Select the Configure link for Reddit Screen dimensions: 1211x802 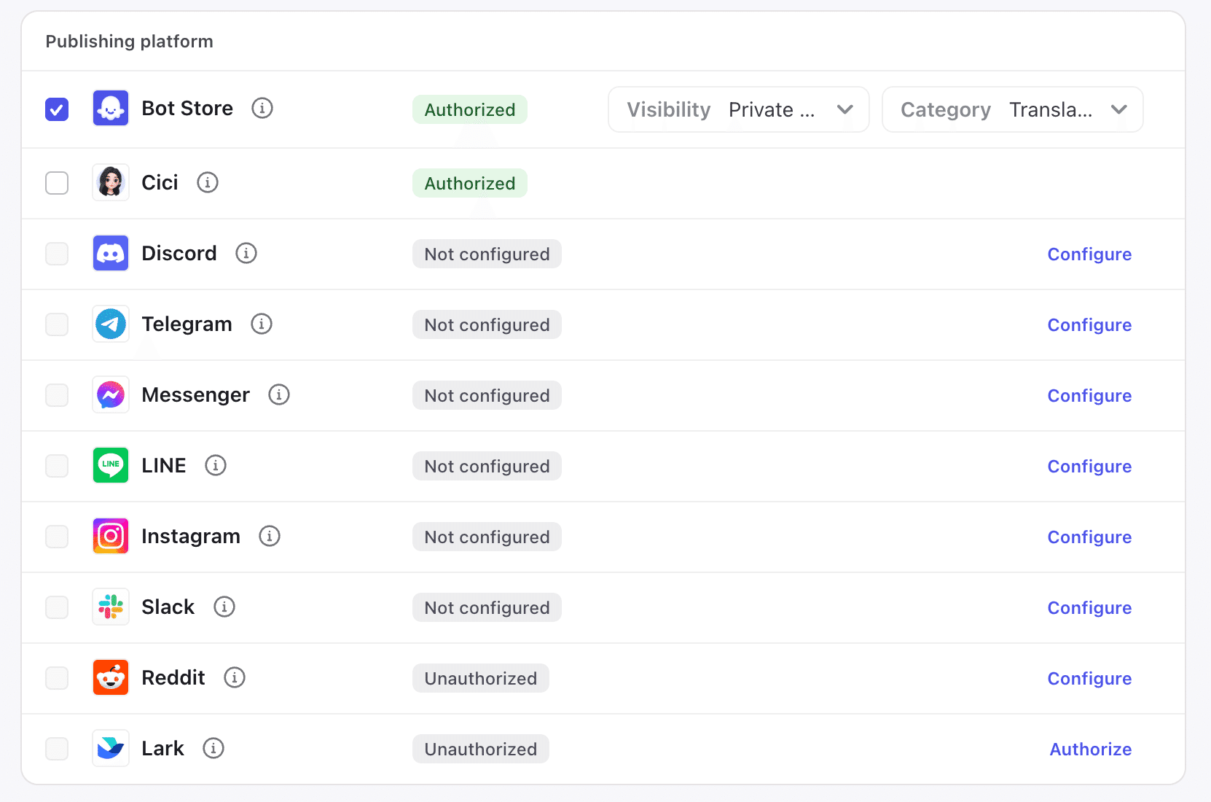coord(1089,679)
